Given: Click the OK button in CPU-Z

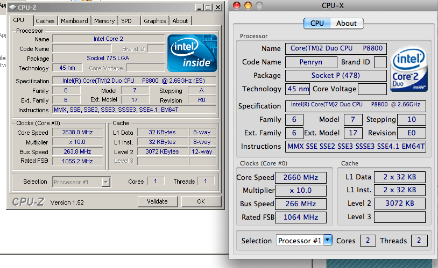Looking at the screenshot, I should [201, 201].
